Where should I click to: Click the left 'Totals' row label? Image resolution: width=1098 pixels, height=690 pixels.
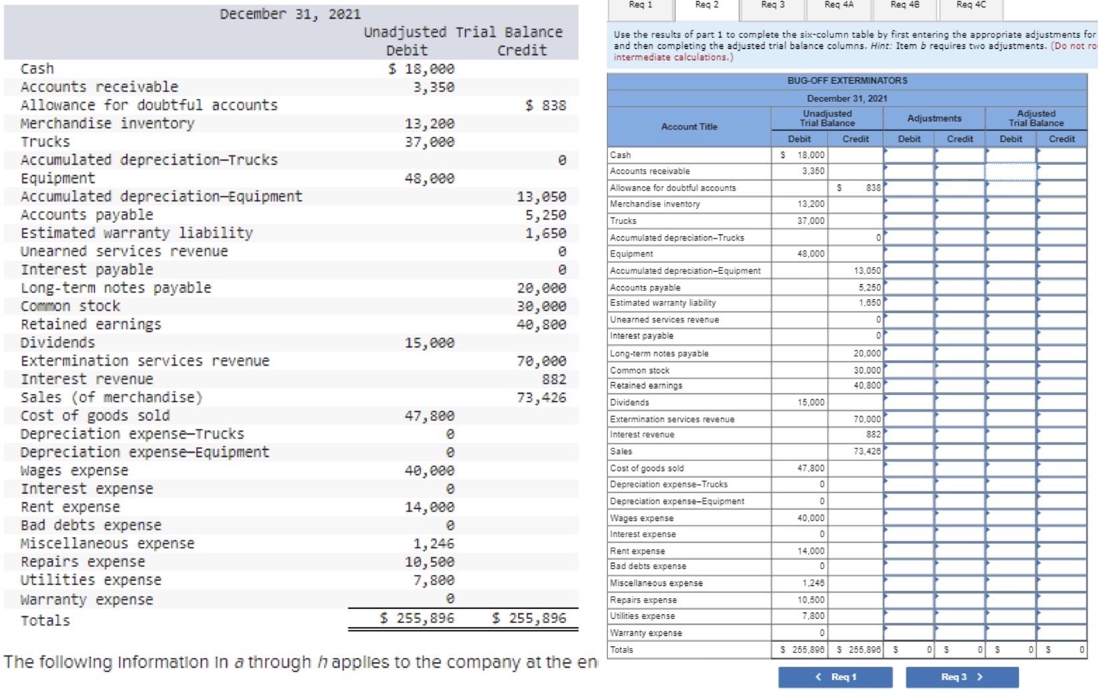click(45, 620)
